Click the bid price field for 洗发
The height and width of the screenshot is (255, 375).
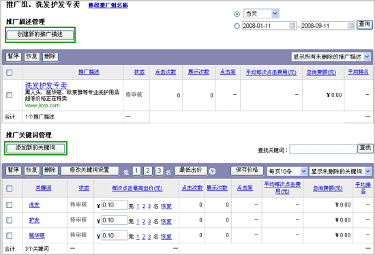pos(115,205)
